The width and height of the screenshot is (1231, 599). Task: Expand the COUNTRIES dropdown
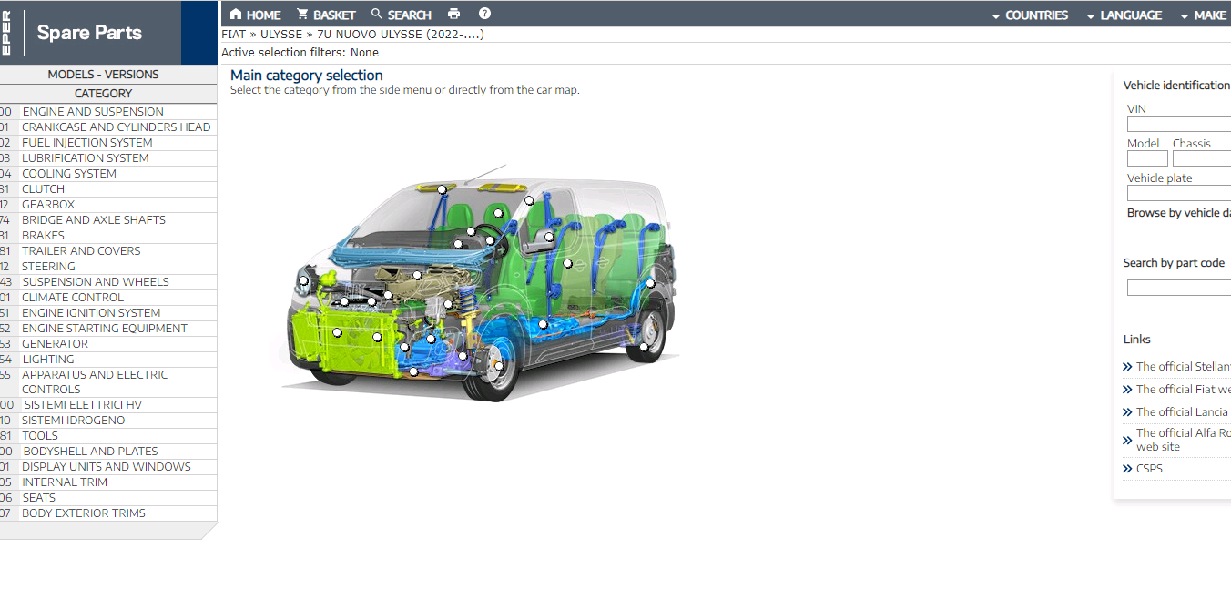[x=1029, y=15]
